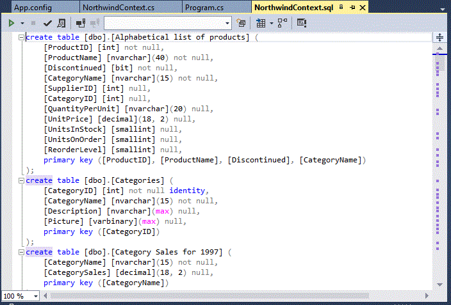451x305 pixels.
Task: Show estimated execution plan icon
Action: [61, 23]
